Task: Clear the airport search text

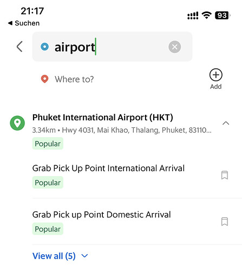Action: pos(174,47)
